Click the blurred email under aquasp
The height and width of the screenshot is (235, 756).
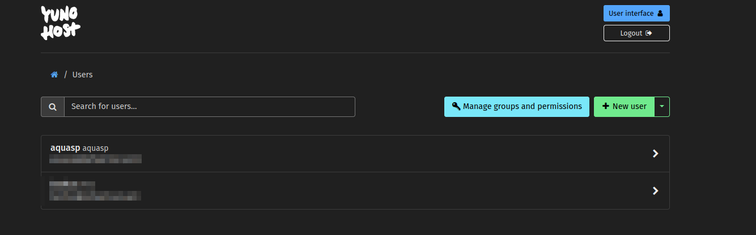tap(95, 160)
